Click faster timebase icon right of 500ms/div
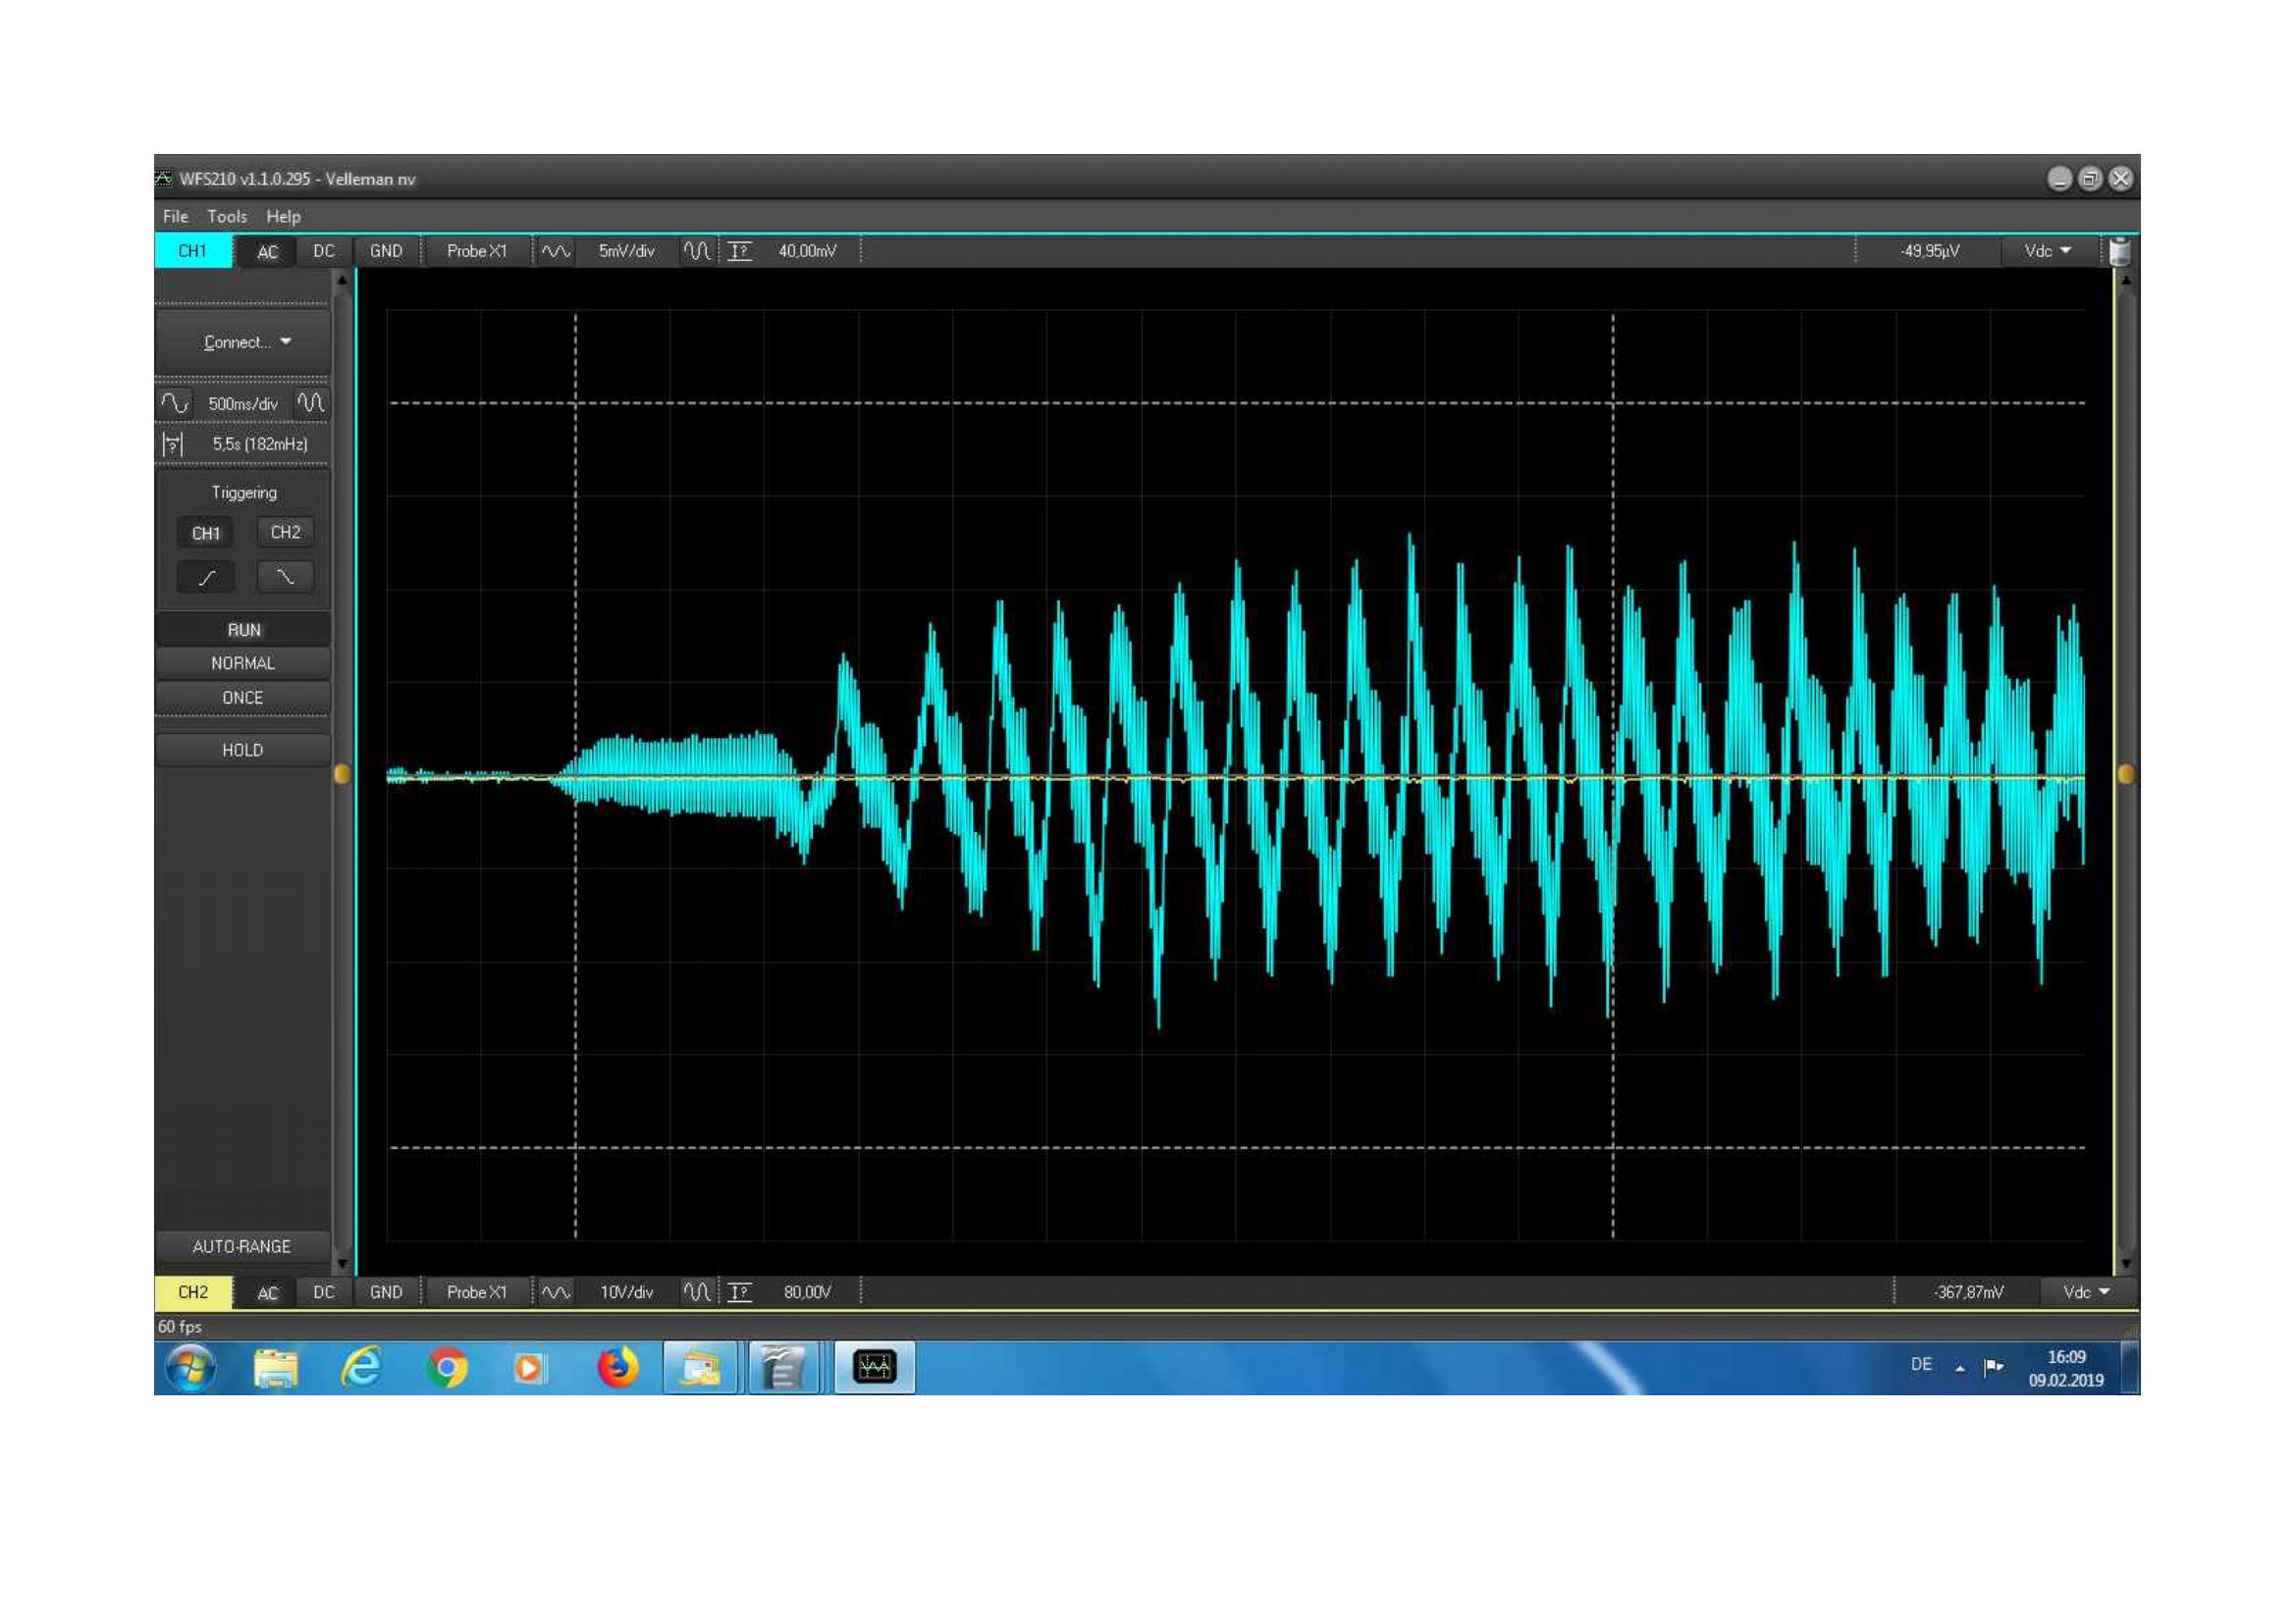 click(x=311, y=402)
